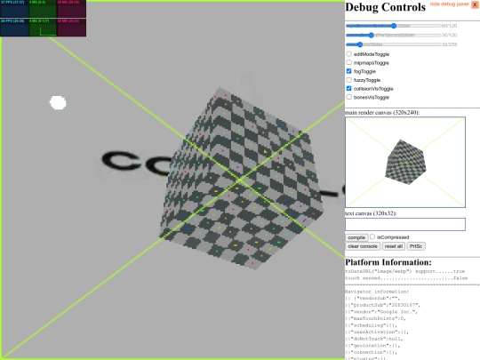Click the bottom MS stats graph
Viewport: 480px width, 360px height.
pyautogui.click(x=43, y=28)
